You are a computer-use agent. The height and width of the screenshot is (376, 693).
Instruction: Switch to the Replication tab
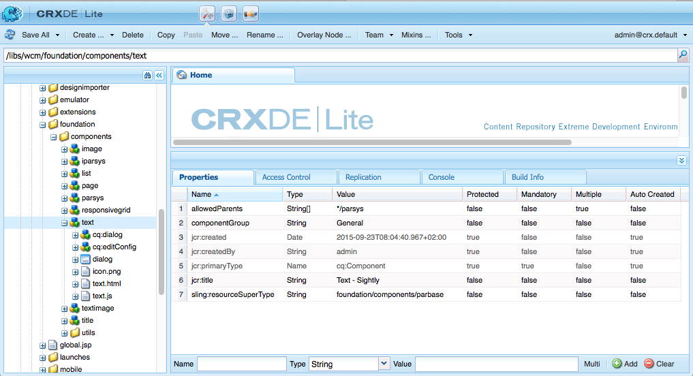click(x=363, y=177)
